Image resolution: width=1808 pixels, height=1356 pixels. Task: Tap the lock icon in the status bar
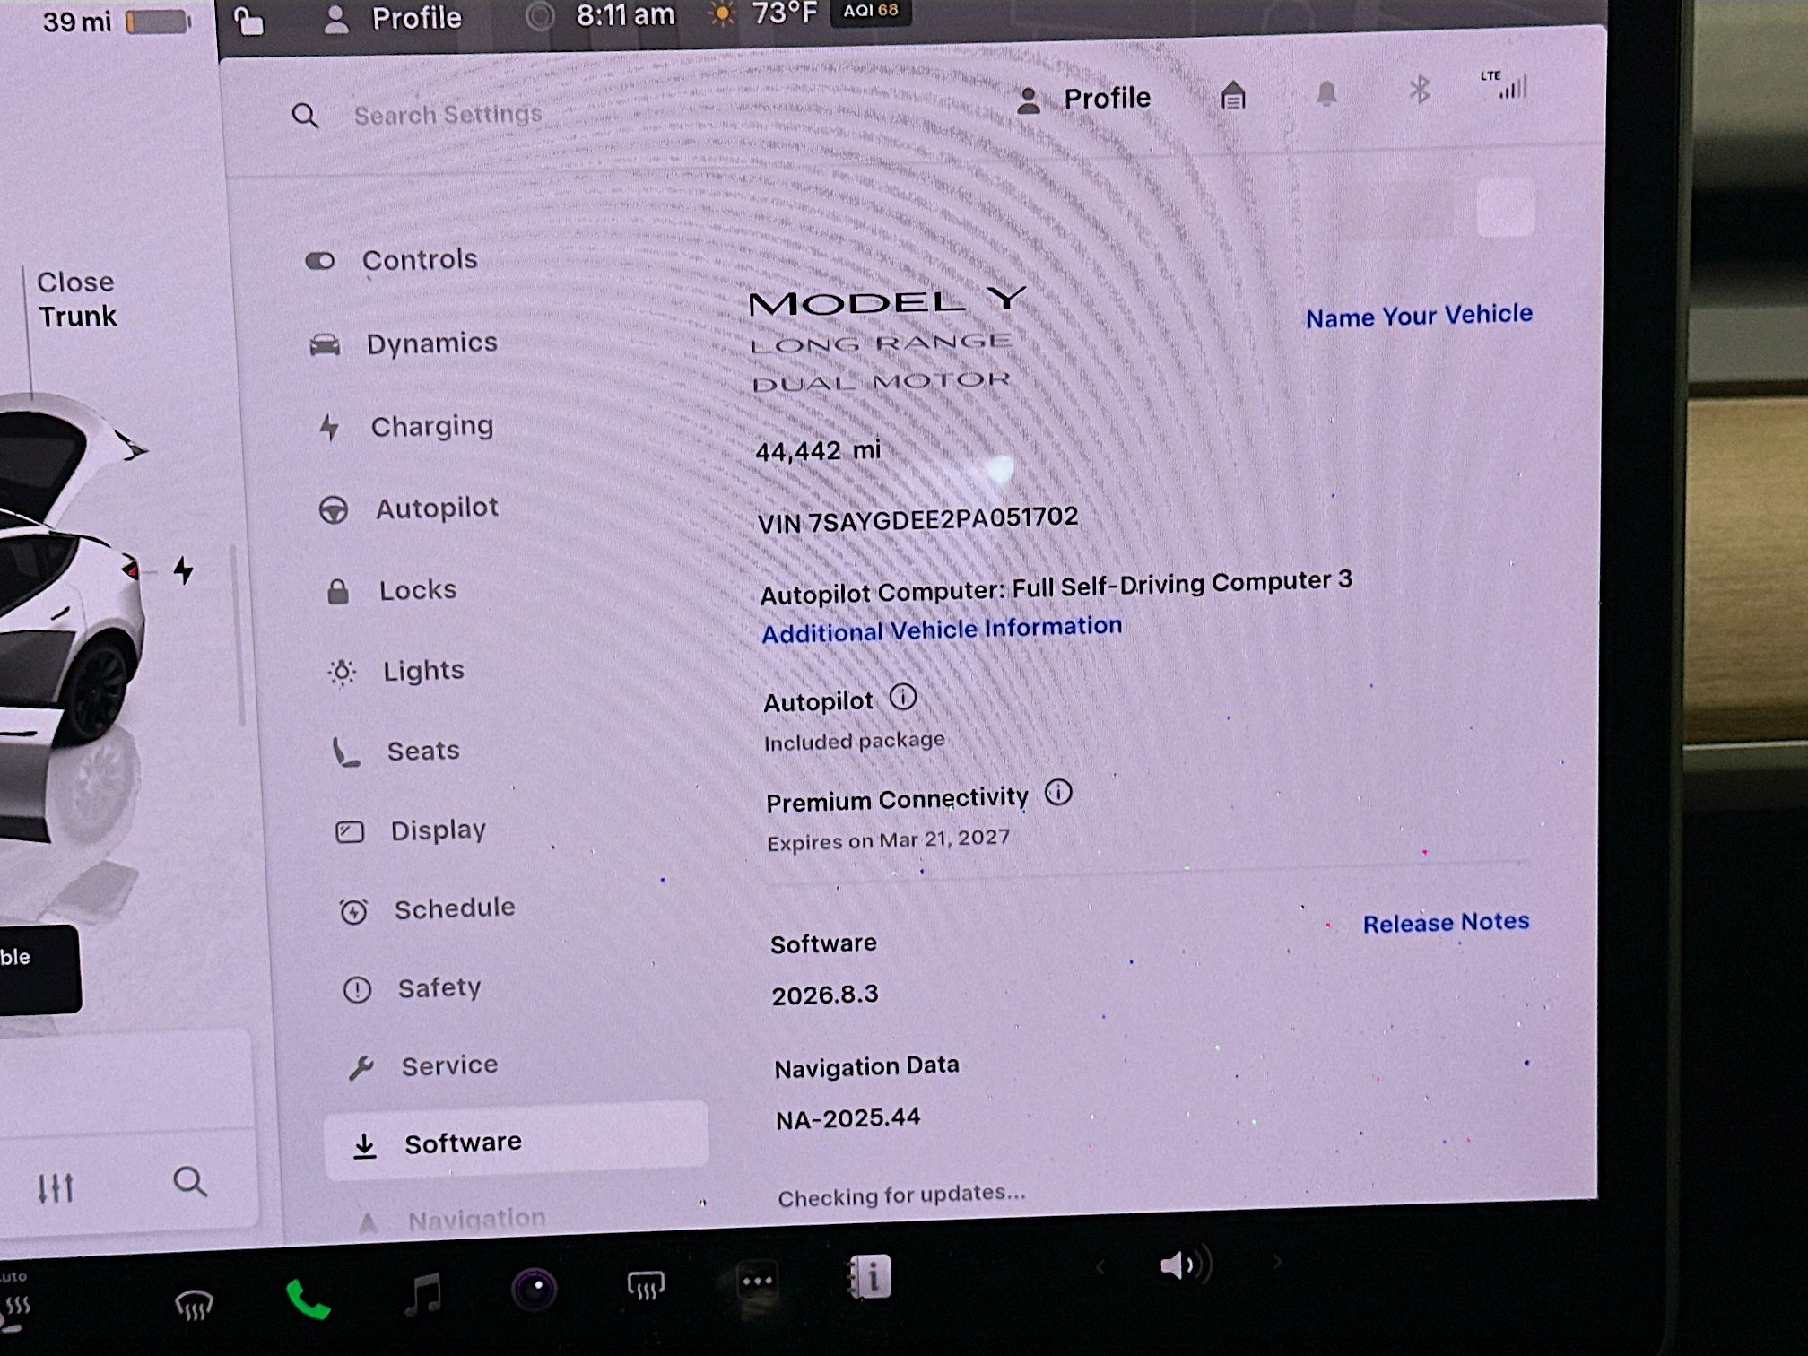(248, 20)
